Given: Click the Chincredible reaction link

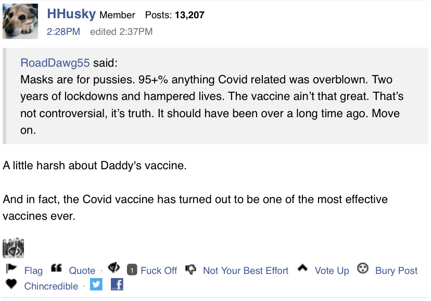Looking at the screenshot, I should 51,286.
